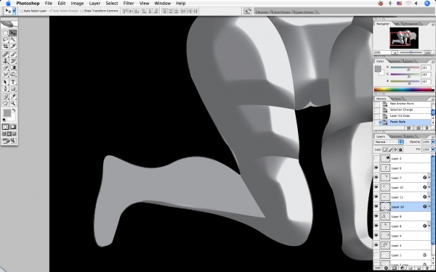Hide Layer 6 using eye icon
The image size is (436, 272).
376,168
